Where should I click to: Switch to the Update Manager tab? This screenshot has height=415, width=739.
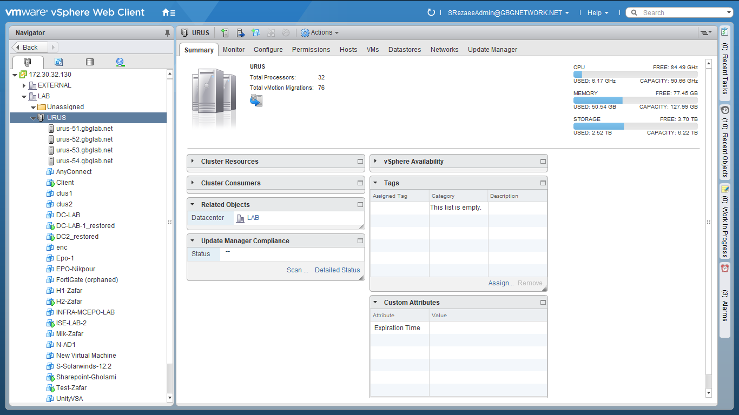point(492,50)
